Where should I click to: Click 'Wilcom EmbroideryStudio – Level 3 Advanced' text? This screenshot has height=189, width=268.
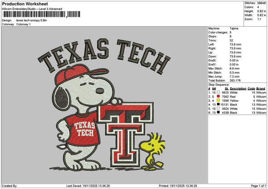(x=32, y=9)
